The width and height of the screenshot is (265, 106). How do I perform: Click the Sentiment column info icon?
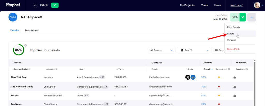[x=229, y=69]
